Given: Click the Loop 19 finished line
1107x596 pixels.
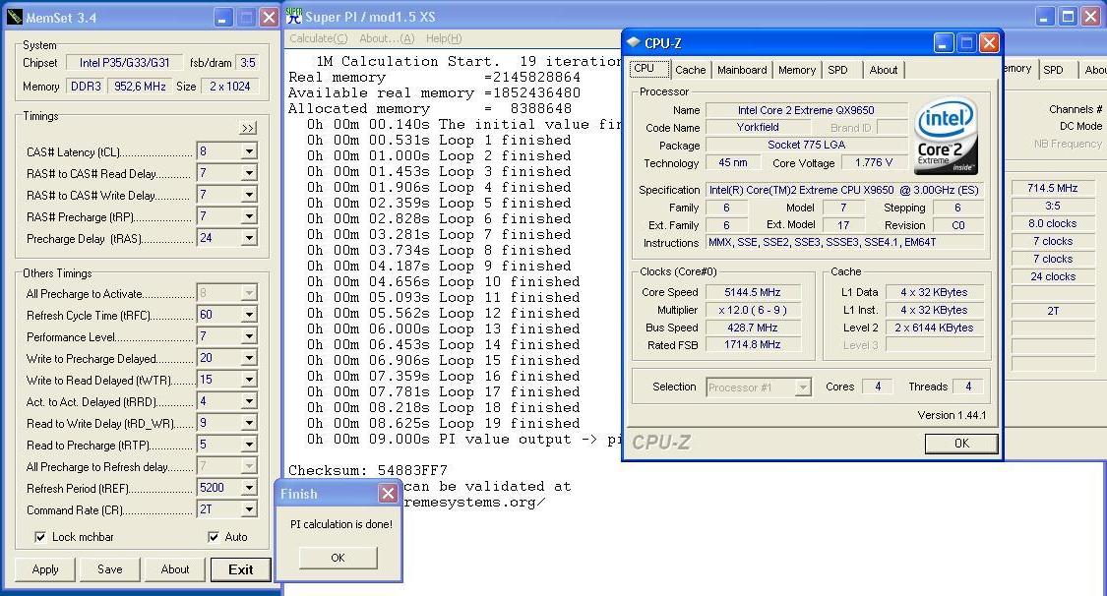Looking at the screenshot, I should [444, 423].
